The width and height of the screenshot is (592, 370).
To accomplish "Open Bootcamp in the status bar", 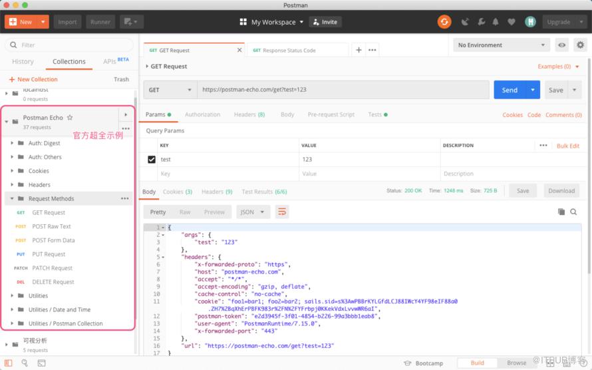I will click(423, 363).
